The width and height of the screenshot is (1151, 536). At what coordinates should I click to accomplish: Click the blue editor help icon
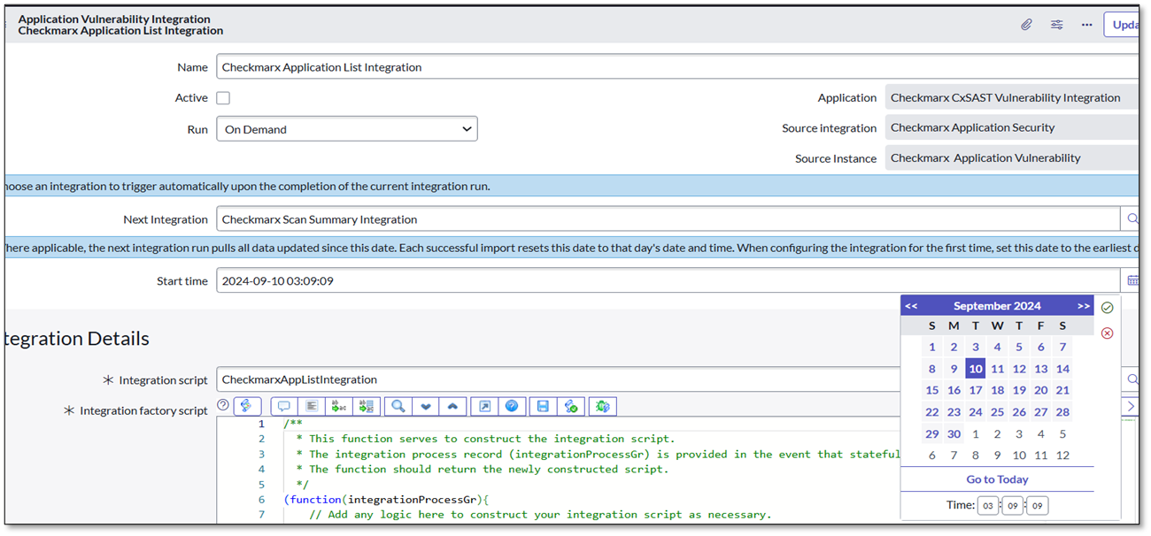512,406
